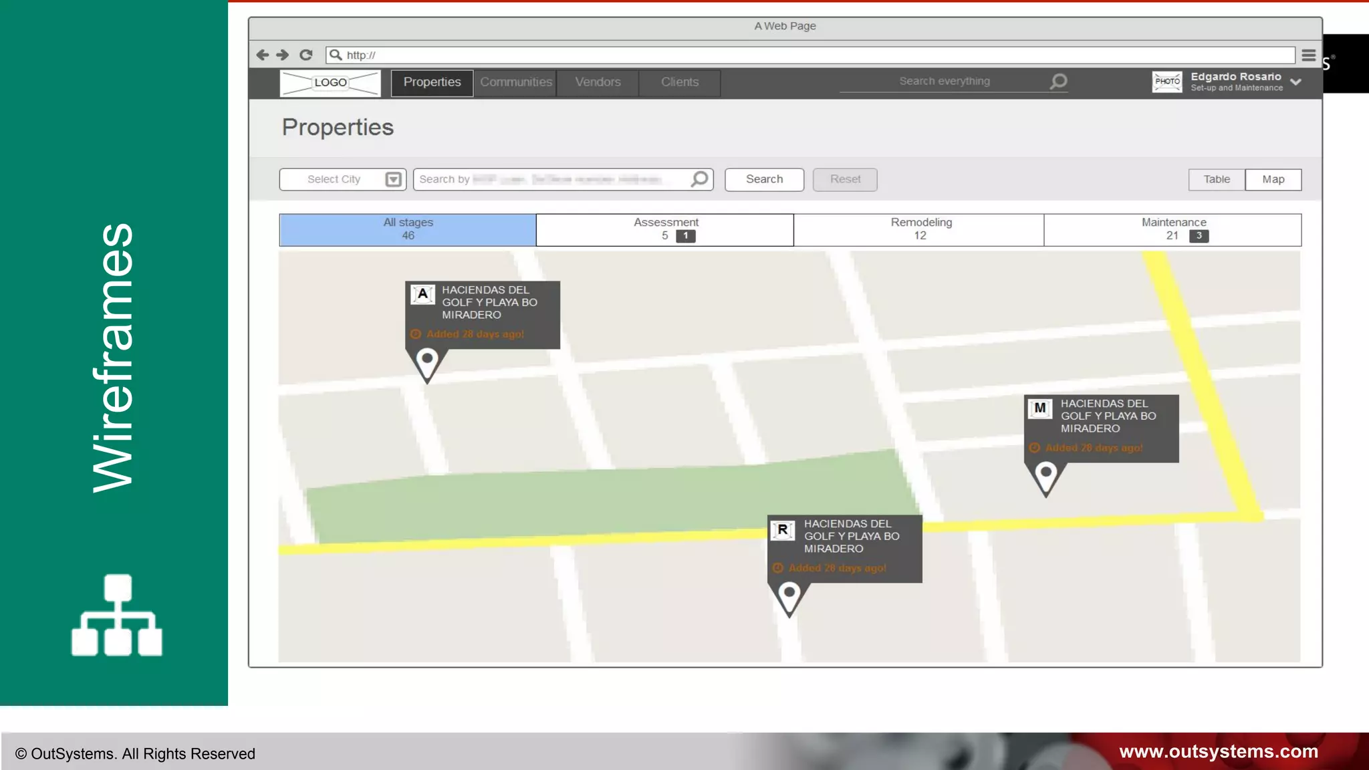
Task: Open the browser hamburger menu icon
Action: 1308,55
